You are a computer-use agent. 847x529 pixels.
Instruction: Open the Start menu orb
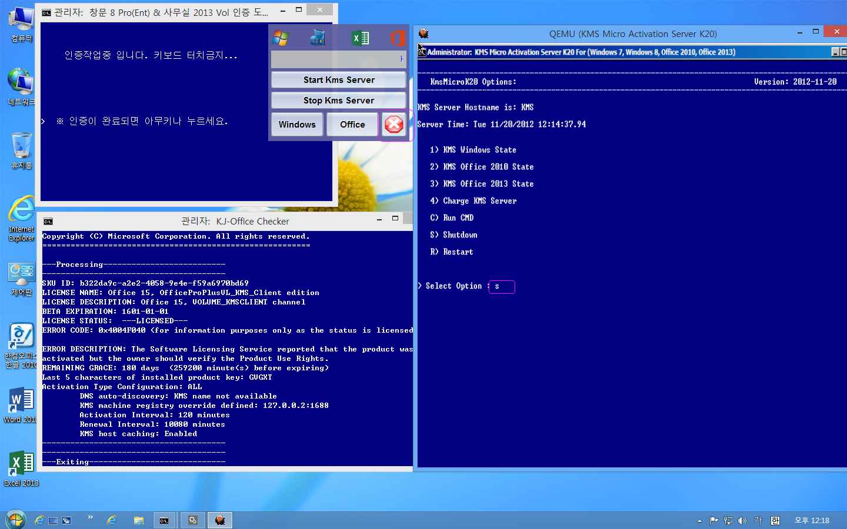click(x=15, y=520)
